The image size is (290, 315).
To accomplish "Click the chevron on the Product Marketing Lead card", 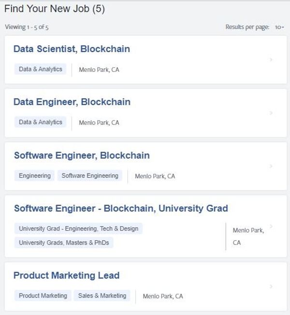I will 271,287.
